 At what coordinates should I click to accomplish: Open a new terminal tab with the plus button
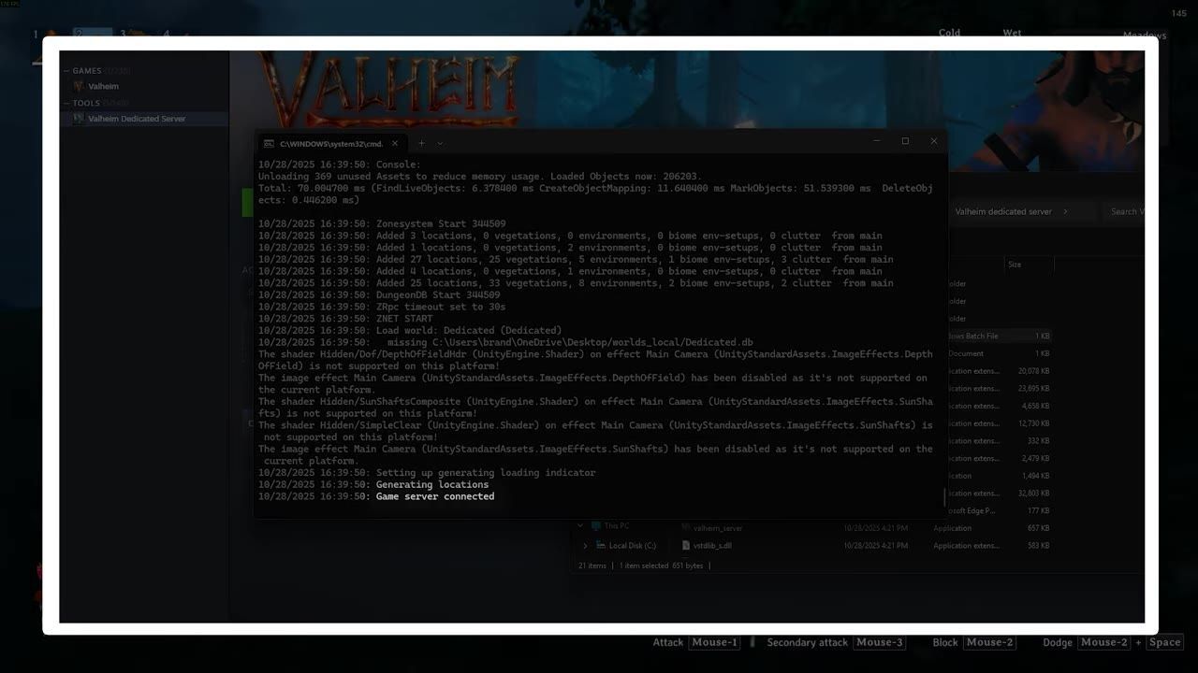(x=421, y=143)
